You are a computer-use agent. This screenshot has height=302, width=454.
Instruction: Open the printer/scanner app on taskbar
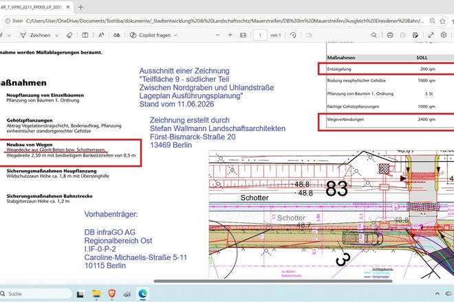pyautogui.click(x=127, y=294)
